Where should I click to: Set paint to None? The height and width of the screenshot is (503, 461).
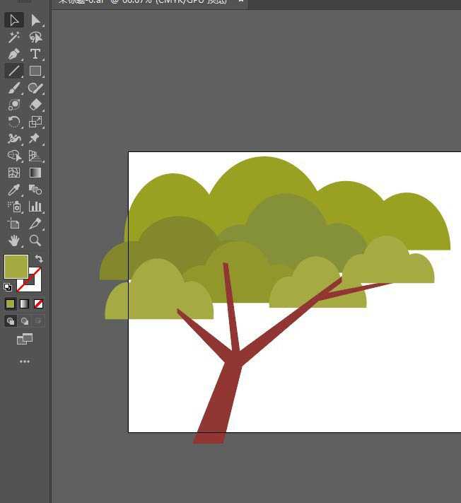pos(39,303)
